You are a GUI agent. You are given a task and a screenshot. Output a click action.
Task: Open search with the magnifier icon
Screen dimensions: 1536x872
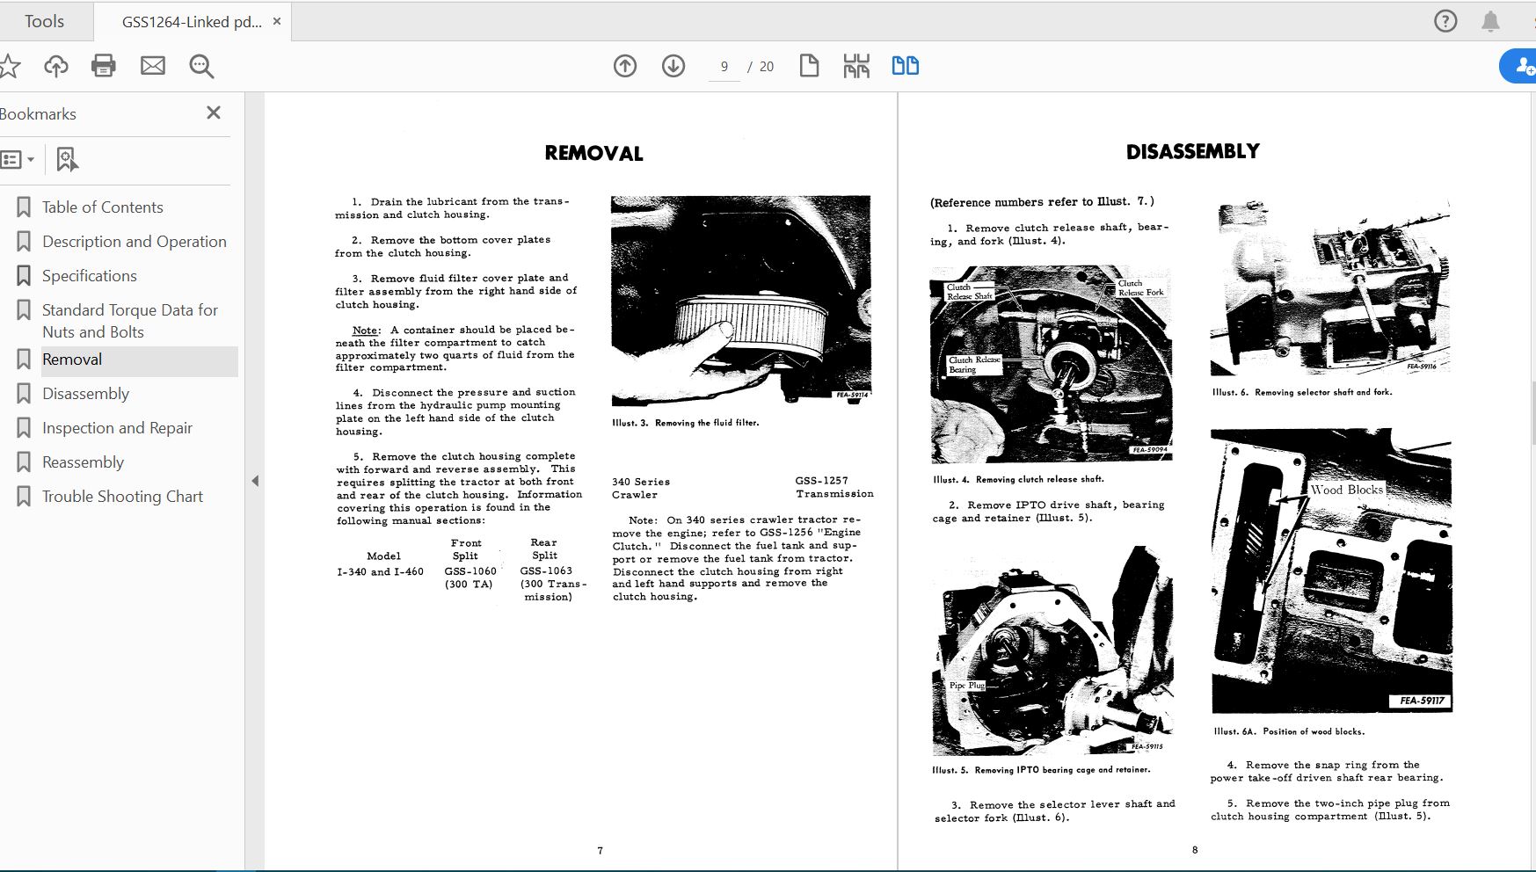click(201, 65)
